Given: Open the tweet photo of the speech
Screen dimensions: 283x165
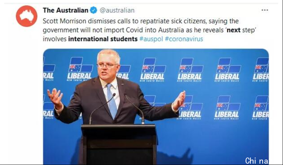Looking at the screenshot, I should [156, 107].
